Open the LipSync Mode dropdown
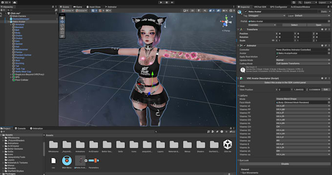Viewport: 332px width, 175px height. coord(303,99)
